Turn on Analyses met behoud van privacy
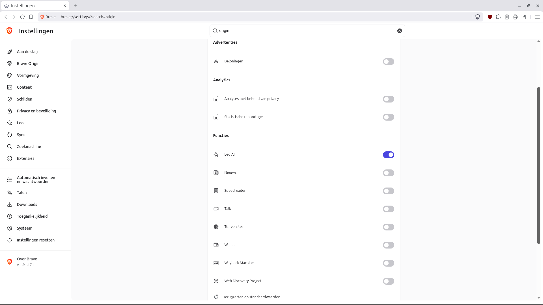 pyautogui.click(x=388, y=99)
